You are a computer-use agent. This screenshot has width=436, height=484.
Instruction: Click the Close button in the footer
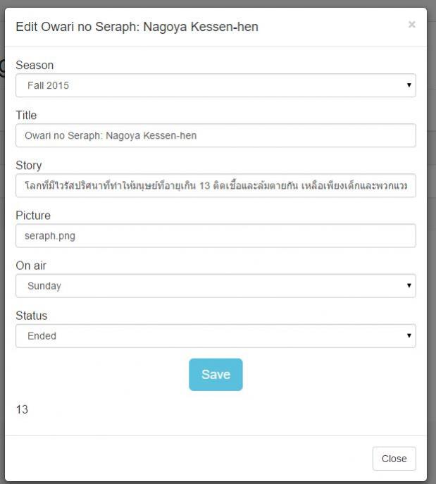tap(394, 459)
